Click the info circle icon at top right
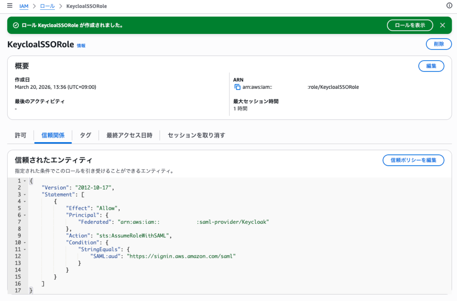 (x=449, y=6)
